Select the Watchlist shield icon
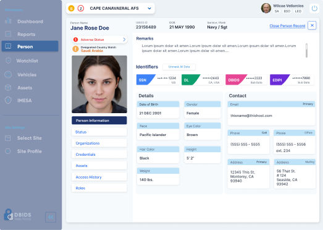Screen dimensions: 323x230 pyautogui.click(x=8, y=61)
